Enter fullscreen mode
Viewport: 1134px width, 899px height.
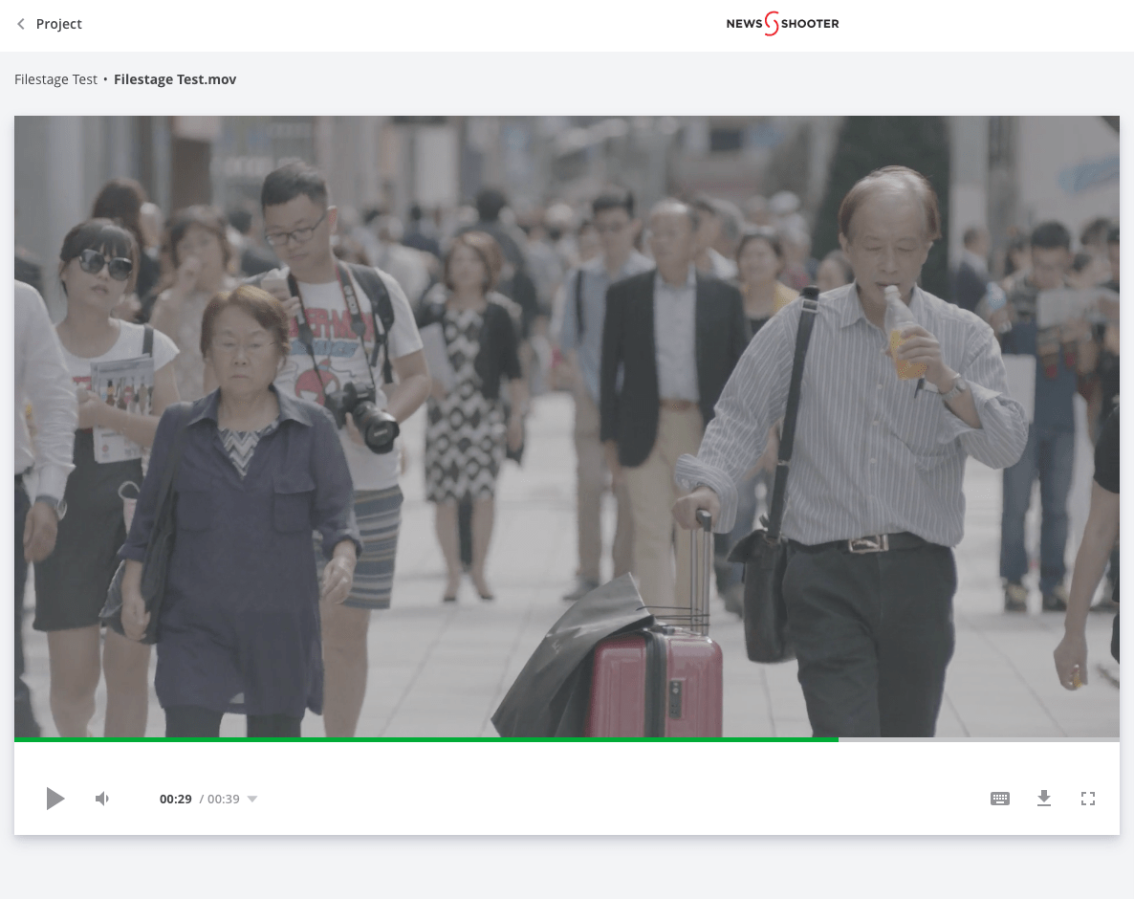[x=1088, y=799]
